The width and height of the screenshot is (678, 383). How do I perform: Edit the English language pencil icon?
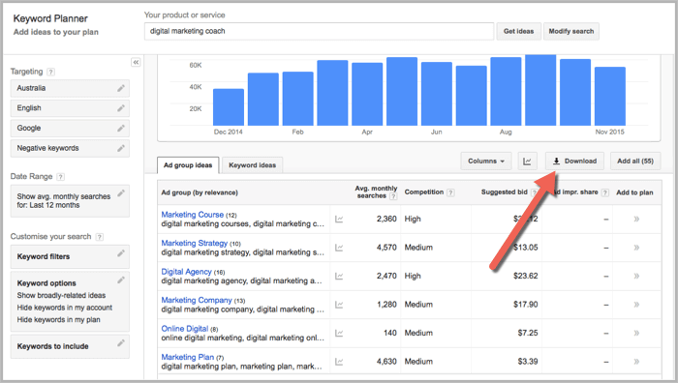pos(121,108)
